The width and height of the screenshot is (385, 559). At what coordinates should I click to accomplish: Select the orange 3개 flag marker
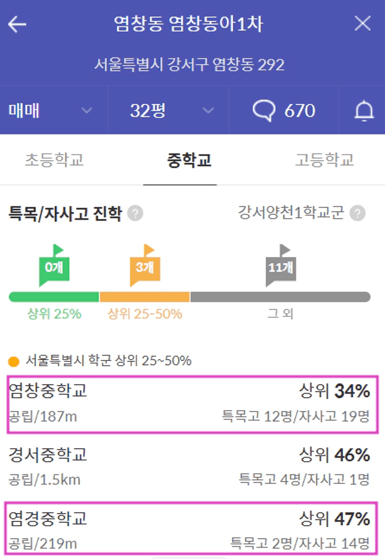click(145, 265)
